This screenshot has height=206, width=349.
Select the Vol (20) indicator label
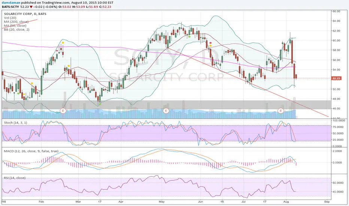pos(10,18)
